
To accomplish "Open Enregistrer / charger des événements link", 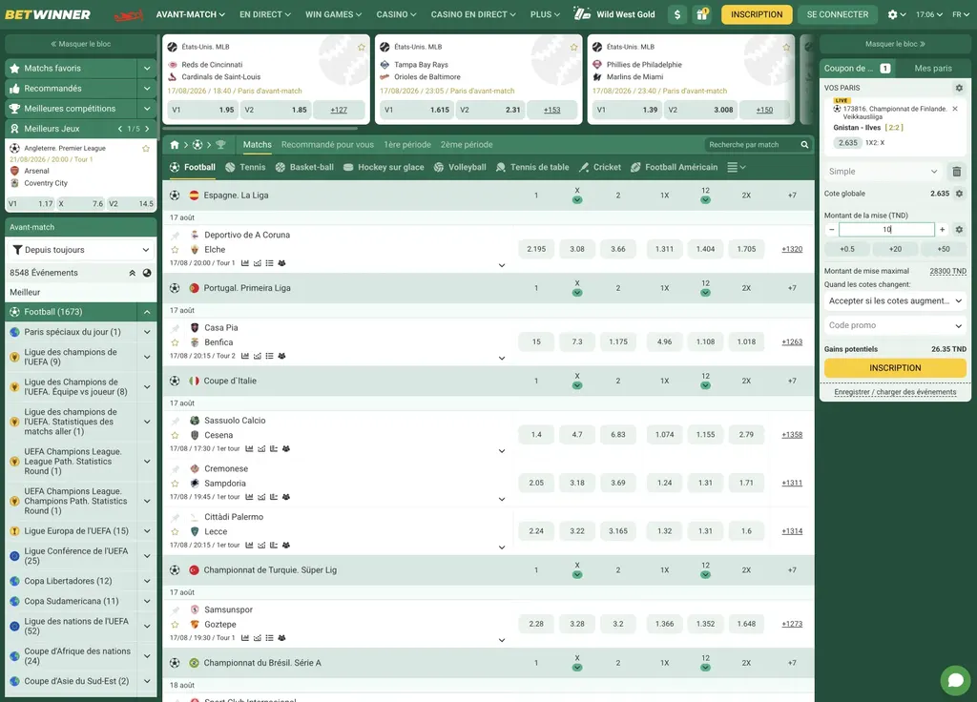I will point(895,392).
